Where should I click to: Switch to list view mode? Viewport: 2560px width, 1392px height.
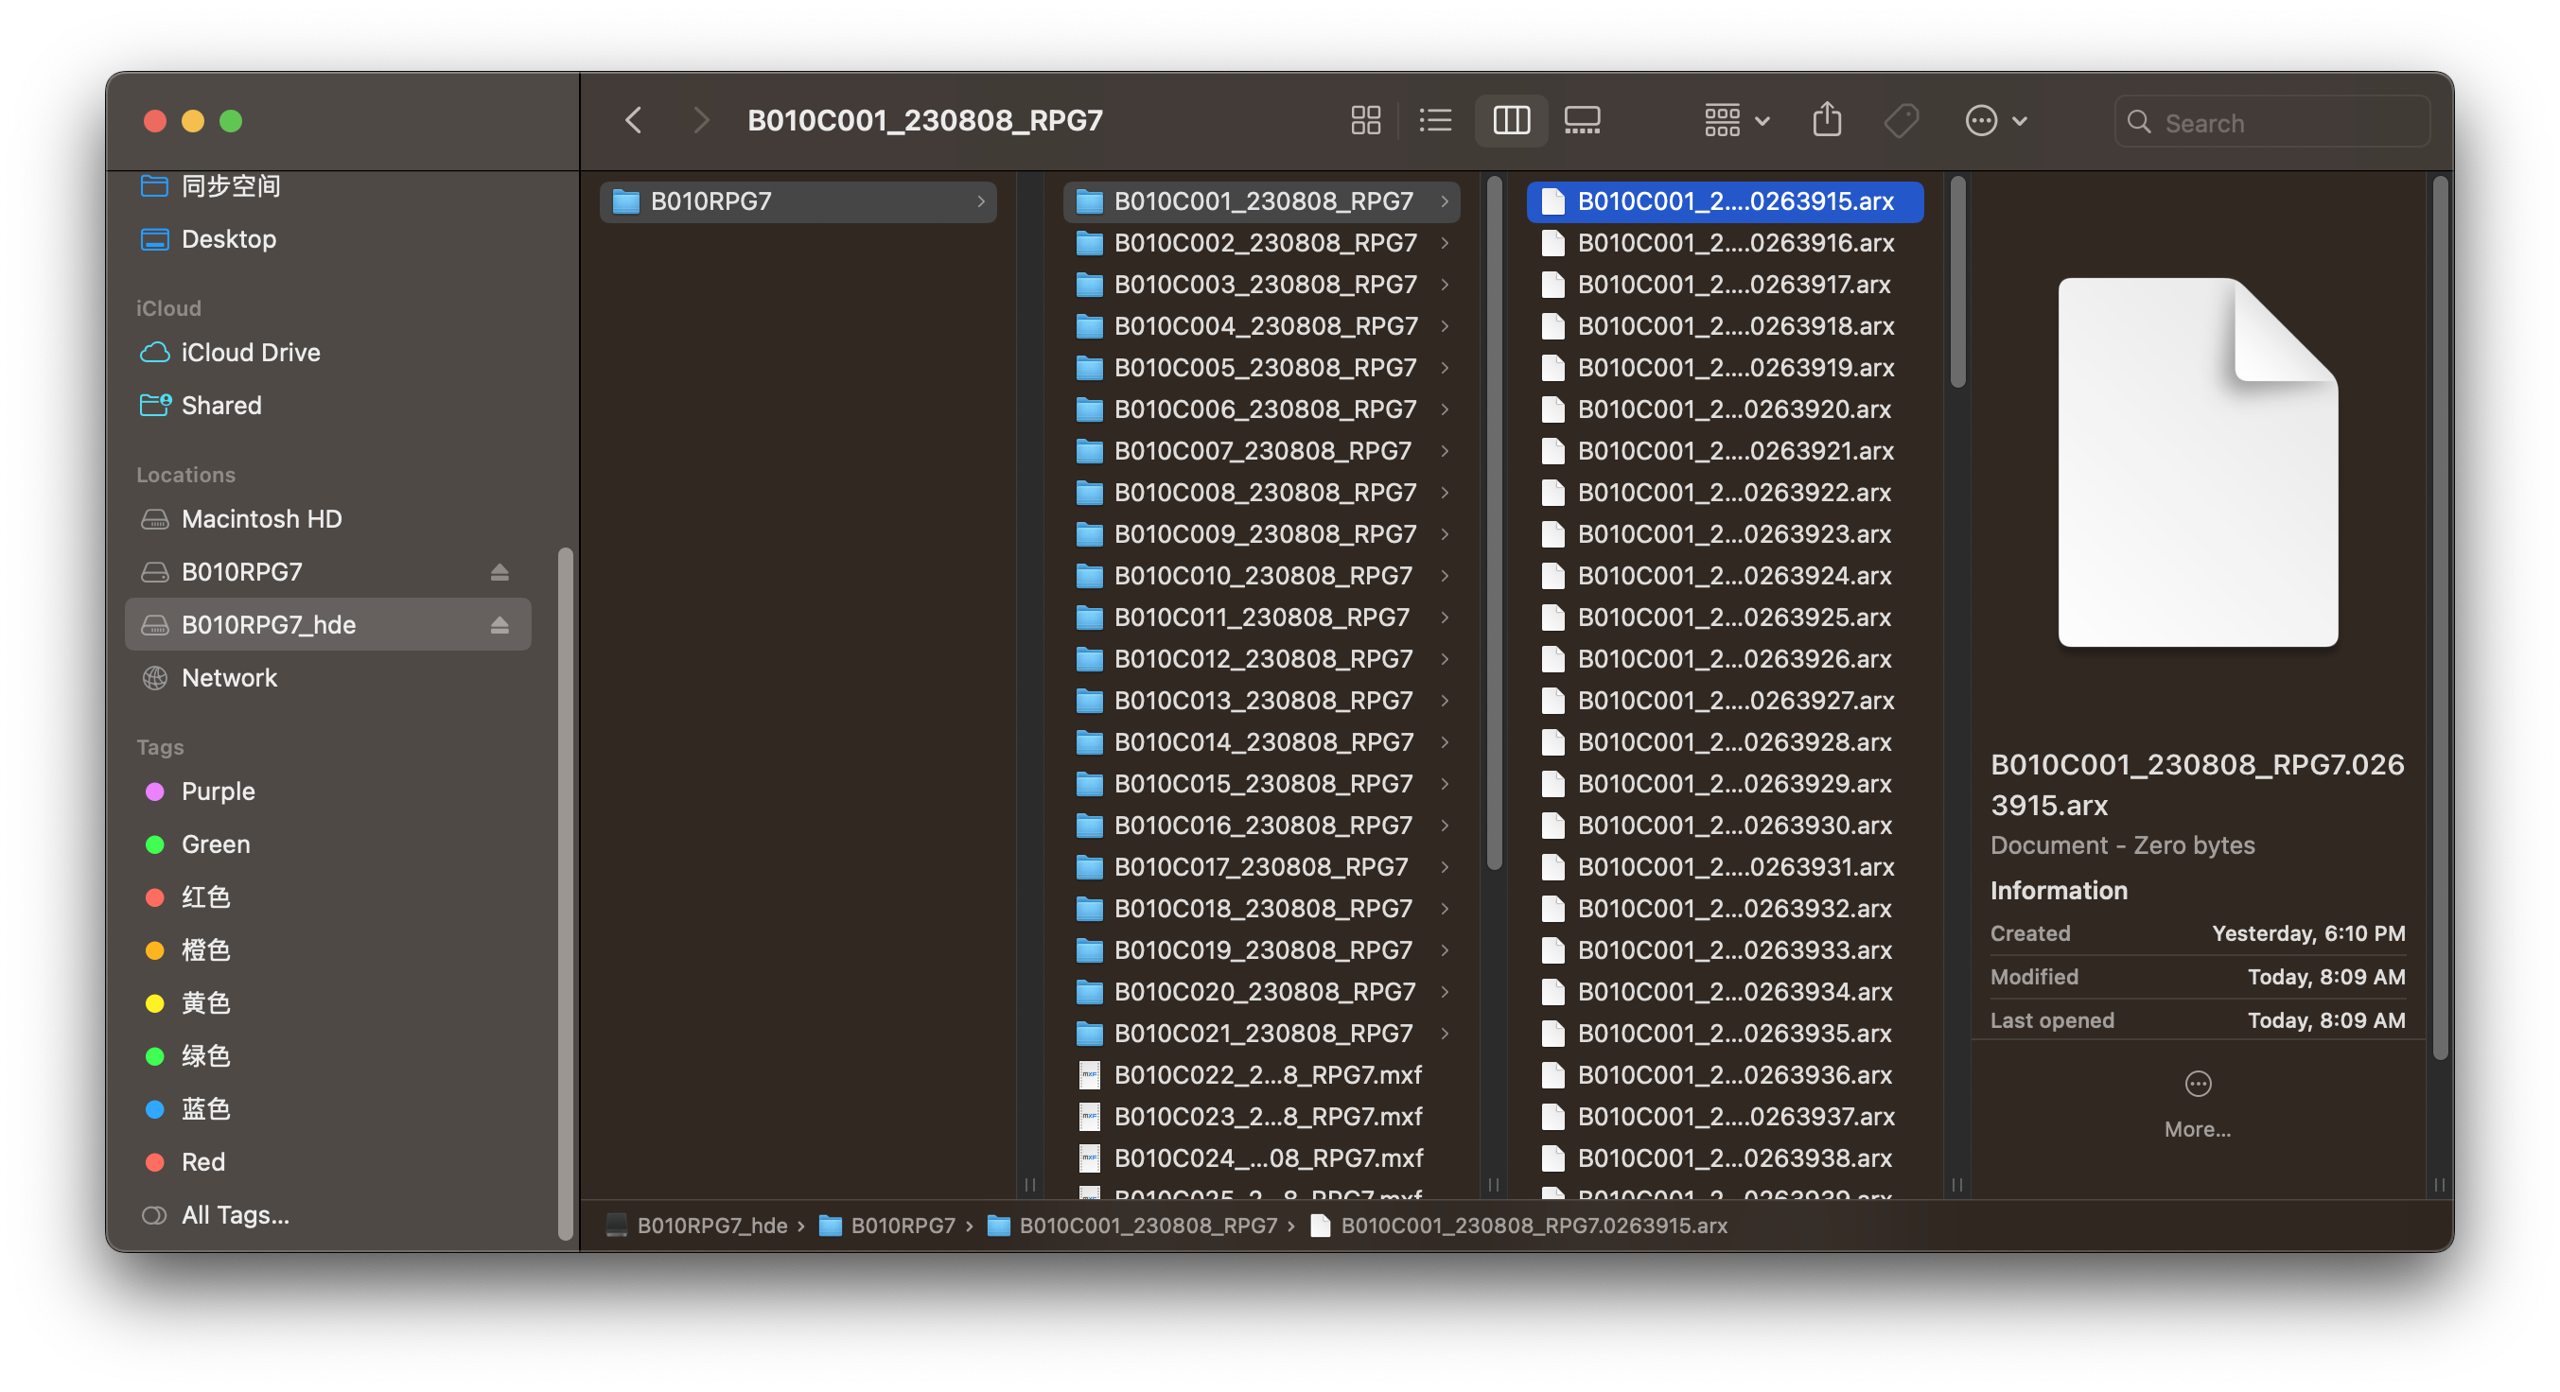1435,121
